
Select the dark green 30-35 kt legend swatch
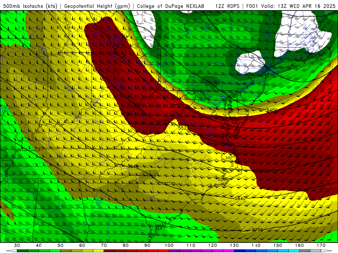click(22, 251)
